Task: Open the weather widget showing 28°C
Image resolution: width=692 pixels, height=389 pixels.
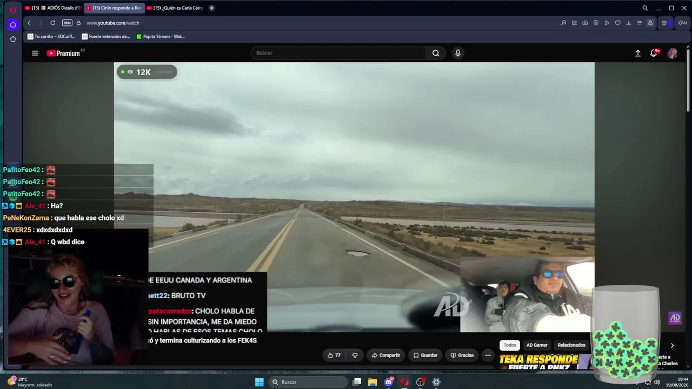Action: 30,382
